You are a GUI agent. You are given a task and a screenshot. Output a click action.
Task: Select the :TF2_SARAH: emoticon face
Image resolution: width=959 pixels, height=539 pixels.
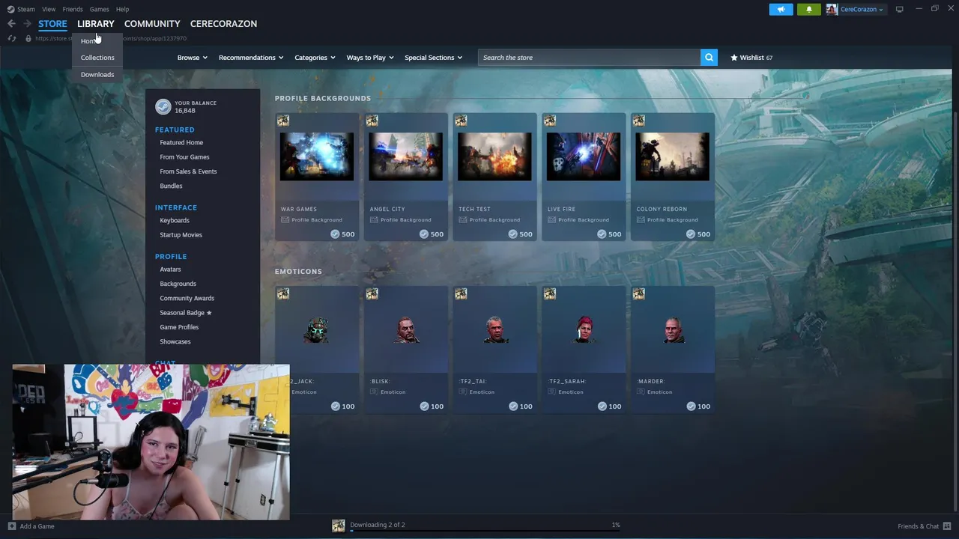pos(584,329)
